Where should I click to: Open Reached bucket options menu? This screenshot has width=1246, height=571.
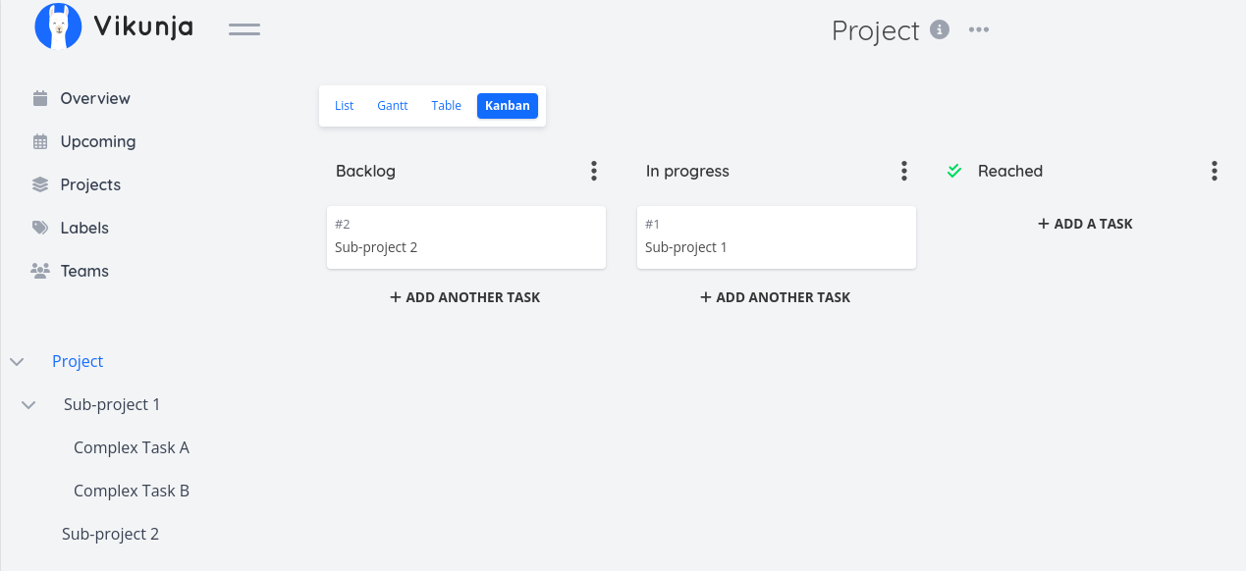[x=1215, y=172]
